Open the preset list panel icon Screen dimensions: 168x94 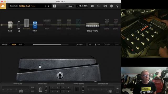pyautogui.click(x=55, y=6)
